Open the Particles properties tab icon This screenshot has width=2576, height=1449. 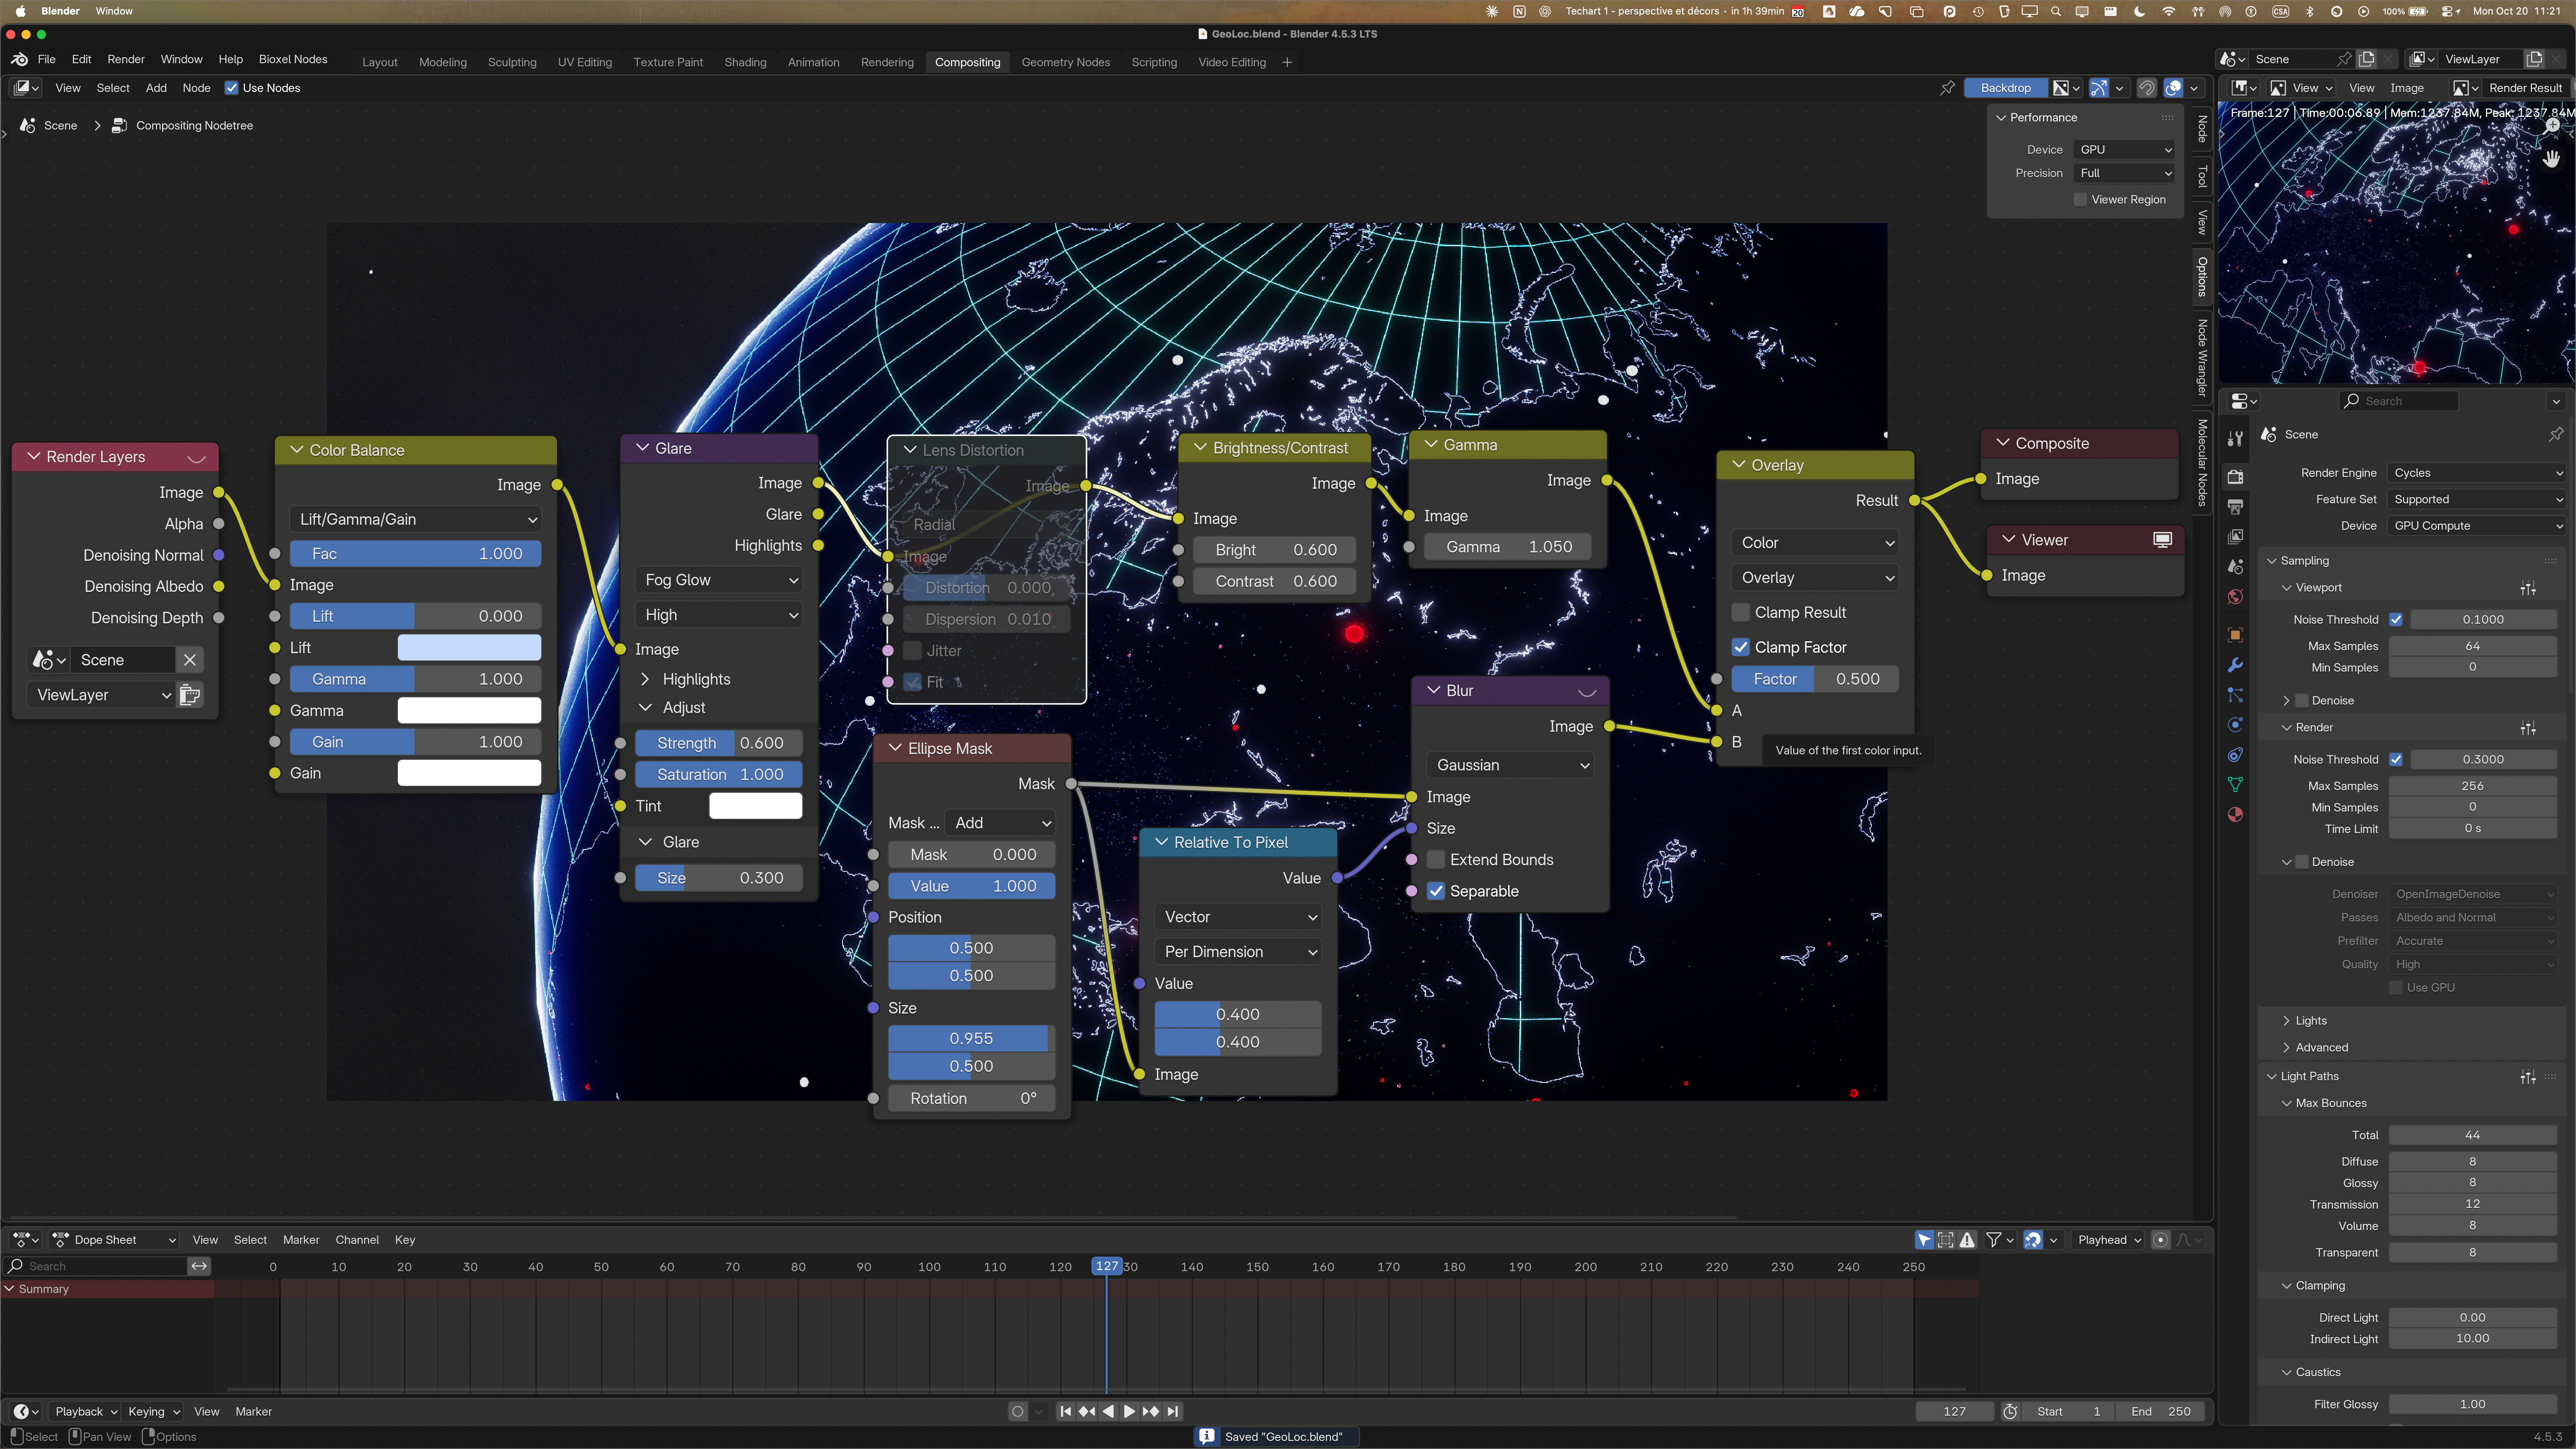click(2235, 695)
